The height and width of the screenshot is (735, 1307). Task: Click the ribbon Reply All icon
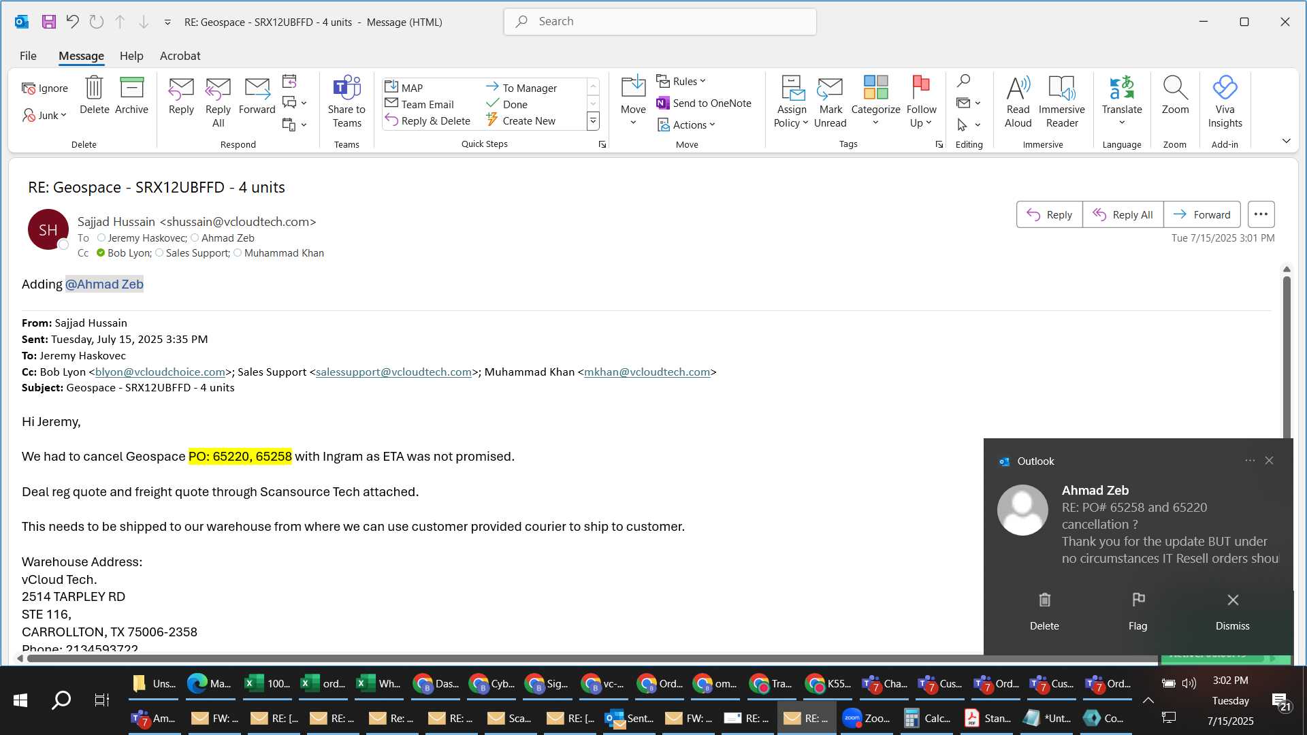pos(218,102)
